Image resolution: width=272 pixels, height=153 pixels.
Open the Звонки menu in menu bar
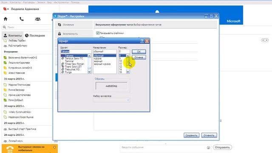pos(41,3)
